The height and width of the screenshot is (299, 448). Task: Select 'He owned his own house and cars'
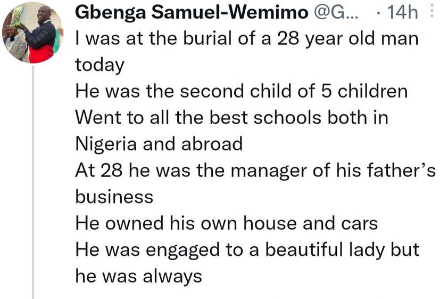227,223
